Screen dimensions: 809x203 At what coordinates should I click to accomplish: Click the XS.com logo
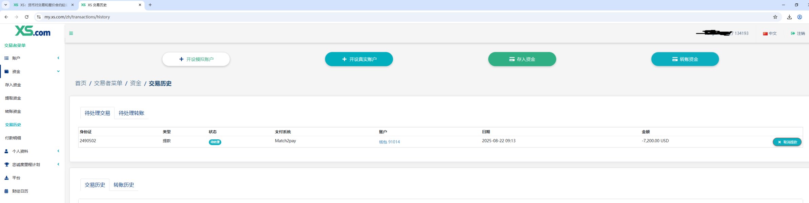pos(33,31)
